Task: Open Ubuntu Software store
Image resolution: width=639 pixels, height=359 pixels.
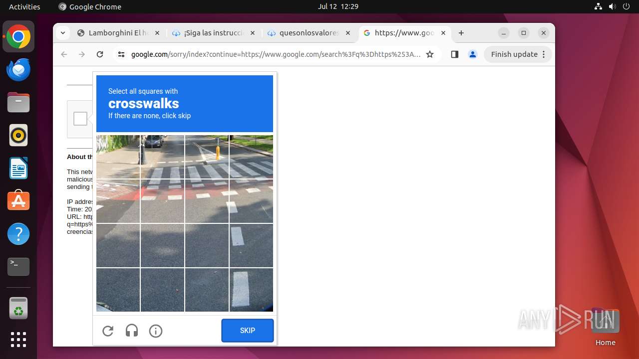Action: [x=18, y=201]
